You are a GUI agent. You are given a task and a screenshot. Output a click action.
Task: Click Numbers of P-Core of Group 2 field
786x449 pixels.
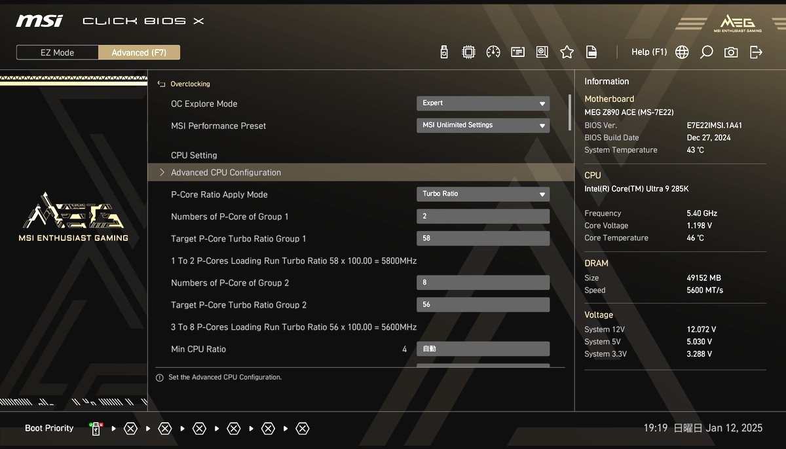(483, 282)
